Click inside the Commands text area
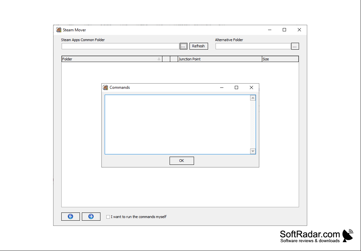This screenshot has width=361, height=251. tap(177, 124)
